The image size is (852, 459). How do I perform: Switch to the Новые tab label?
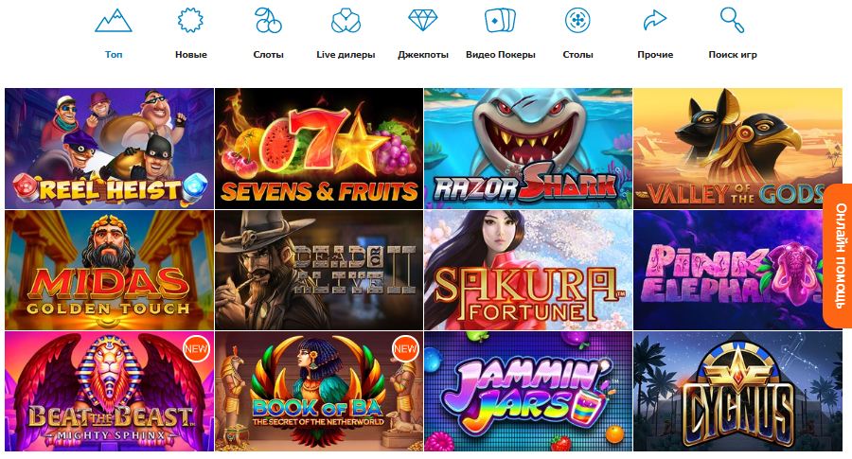point(190,54)
